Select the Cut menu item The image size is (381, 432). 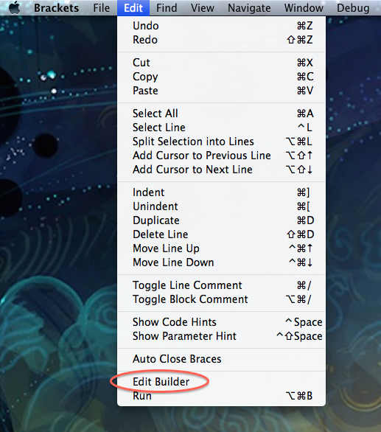[221, 63]
